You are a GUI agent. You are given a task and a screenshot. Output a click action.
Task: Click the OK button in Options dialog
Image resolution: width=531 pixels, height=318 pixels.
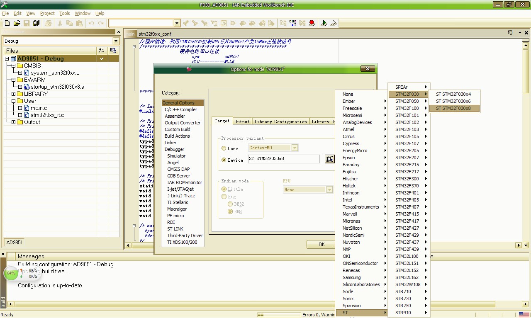tap(322, 244)
